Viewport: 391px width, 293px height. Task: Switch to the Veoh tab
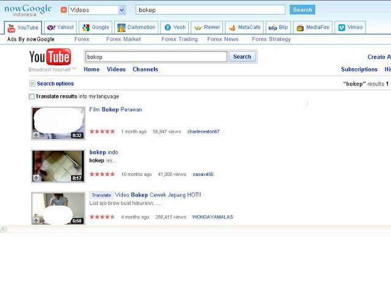click(175, 27)
